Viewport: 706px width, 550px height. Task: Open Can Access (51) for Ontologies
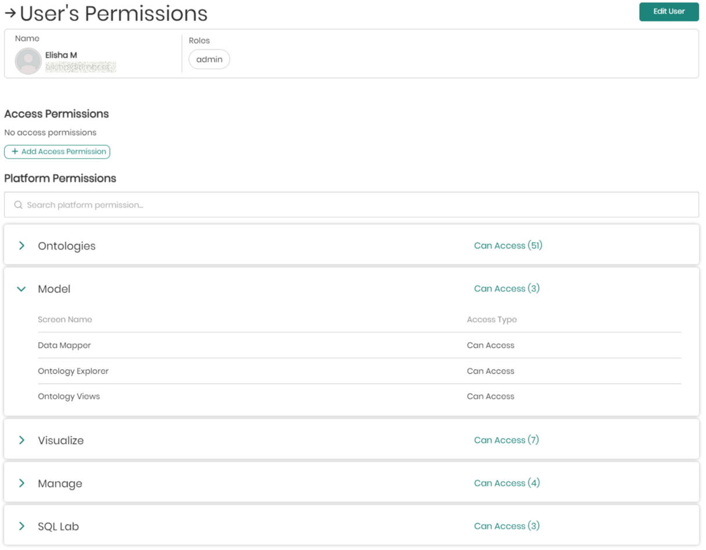pyautogui.click(x=508, y=245)
